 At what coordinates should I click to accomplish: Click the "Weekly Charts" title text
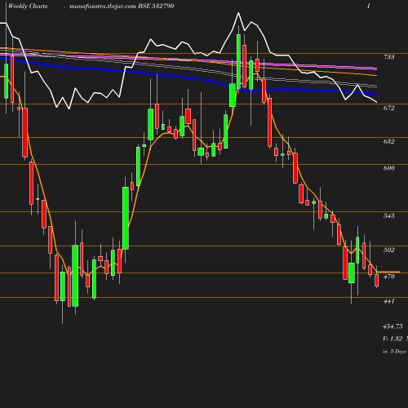[28, 6]
